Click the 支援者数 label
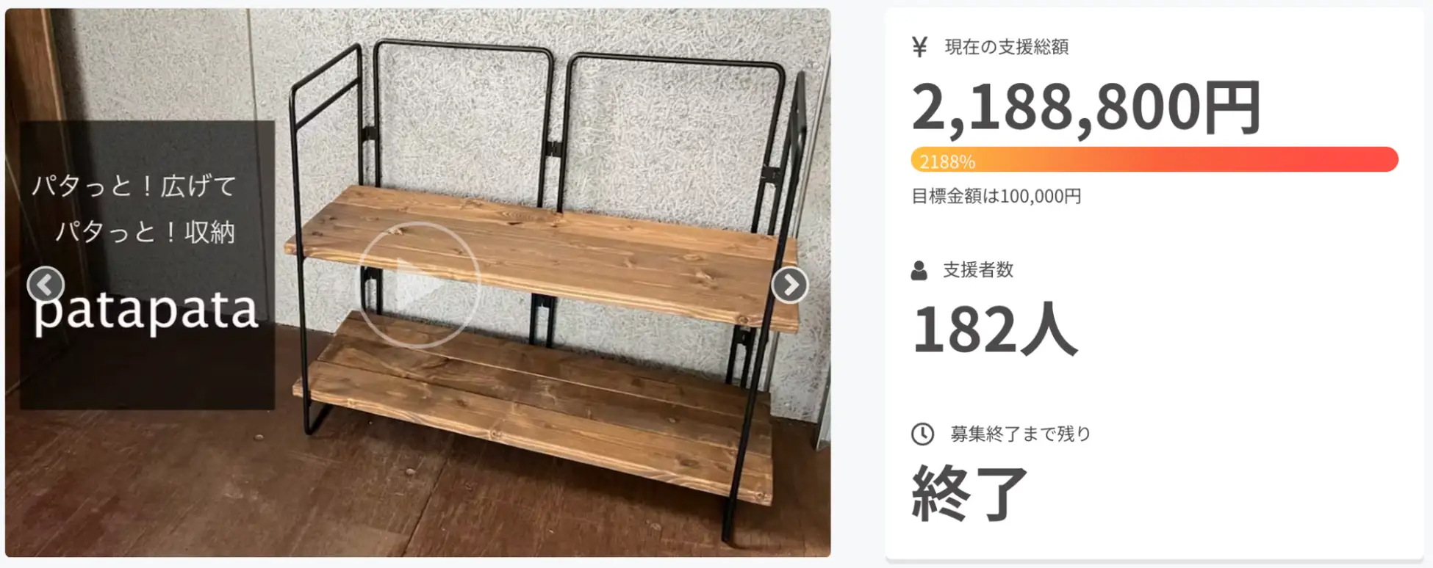Viewport: 1433px width, 568px height. [978, 270]
